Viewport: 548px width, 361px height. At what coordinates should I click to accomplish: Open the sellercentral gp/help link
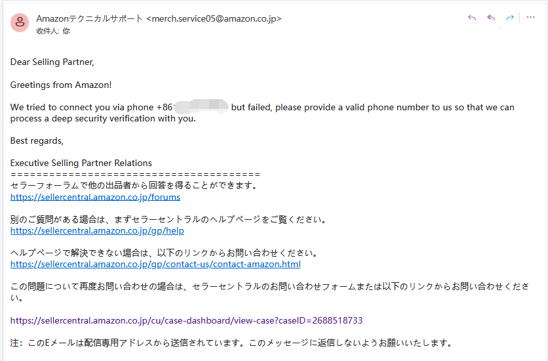pyautogui.click(x=97, y=230)
